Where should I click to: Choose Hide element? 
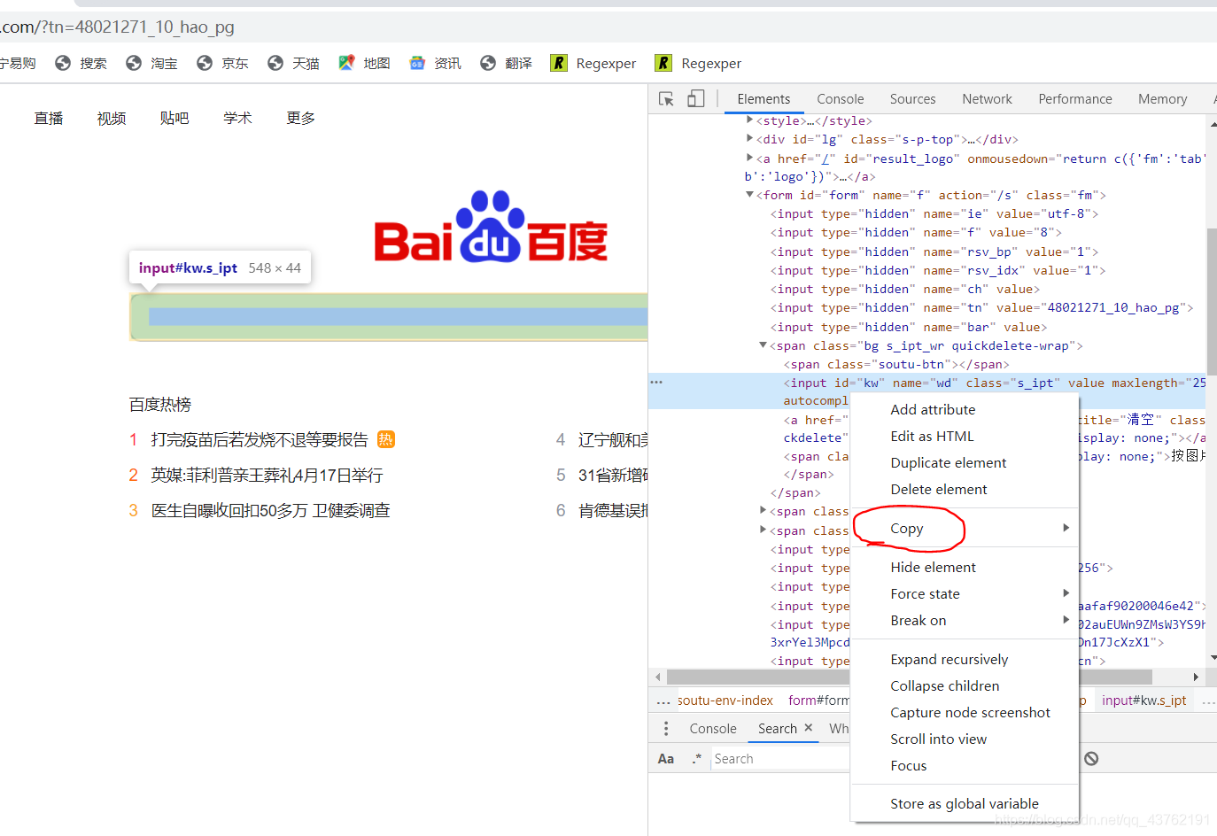pyautogui.click(x=965, y=567)
